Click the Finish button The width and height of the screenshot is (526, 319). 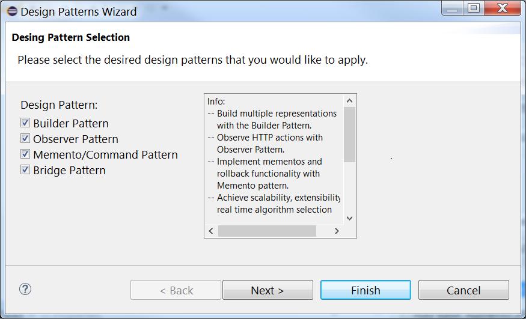(365, 290)
